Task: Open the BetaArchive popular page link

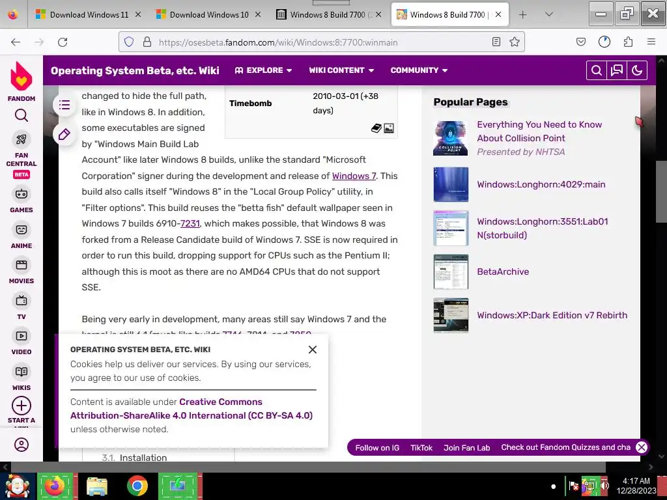Action: (x=503, y=271)
